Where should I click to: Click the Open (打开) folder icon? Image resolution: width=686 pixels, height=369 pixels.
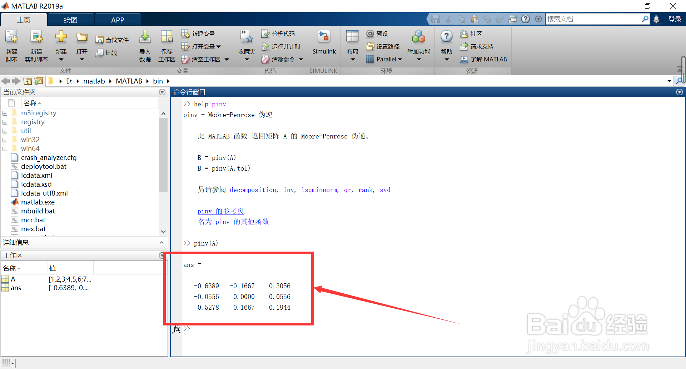click(x=82, y=37)
